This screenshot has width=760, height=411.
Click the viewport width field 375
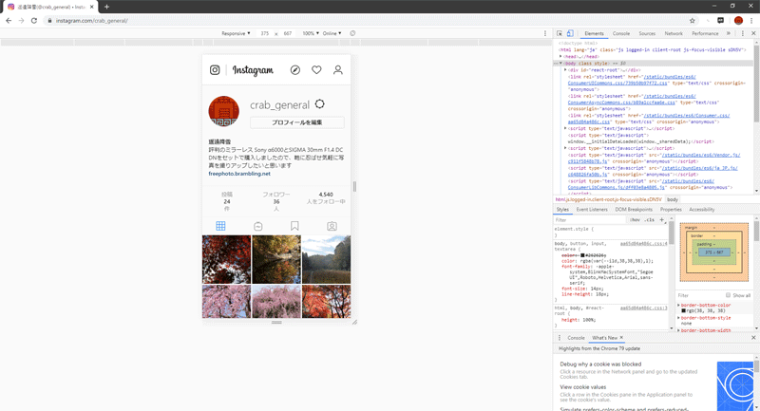(265, 33)
